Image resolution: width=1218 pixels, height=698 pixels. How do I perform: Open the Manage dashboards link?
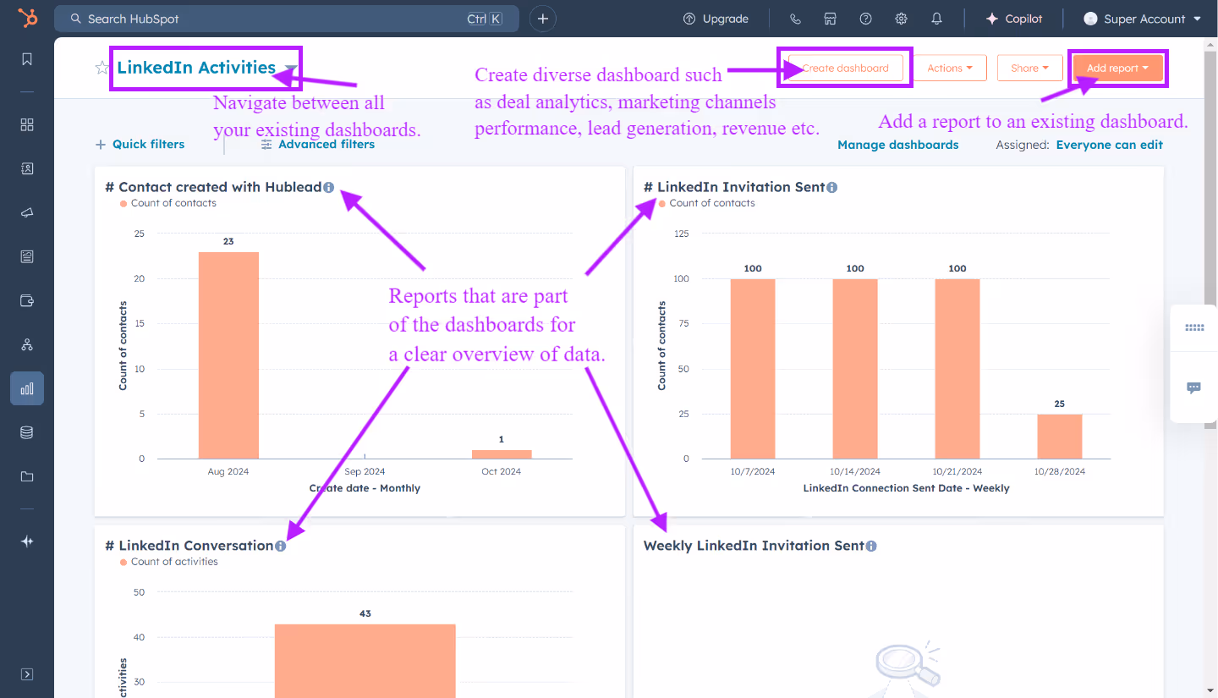point(897,145)
